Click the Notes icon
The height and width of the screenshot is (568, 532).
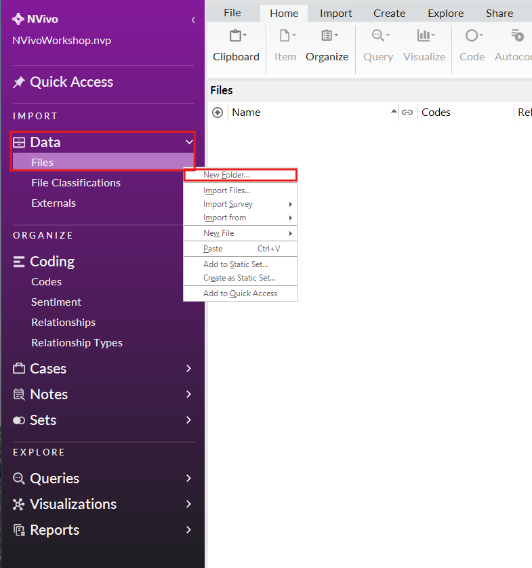(19, 394)
